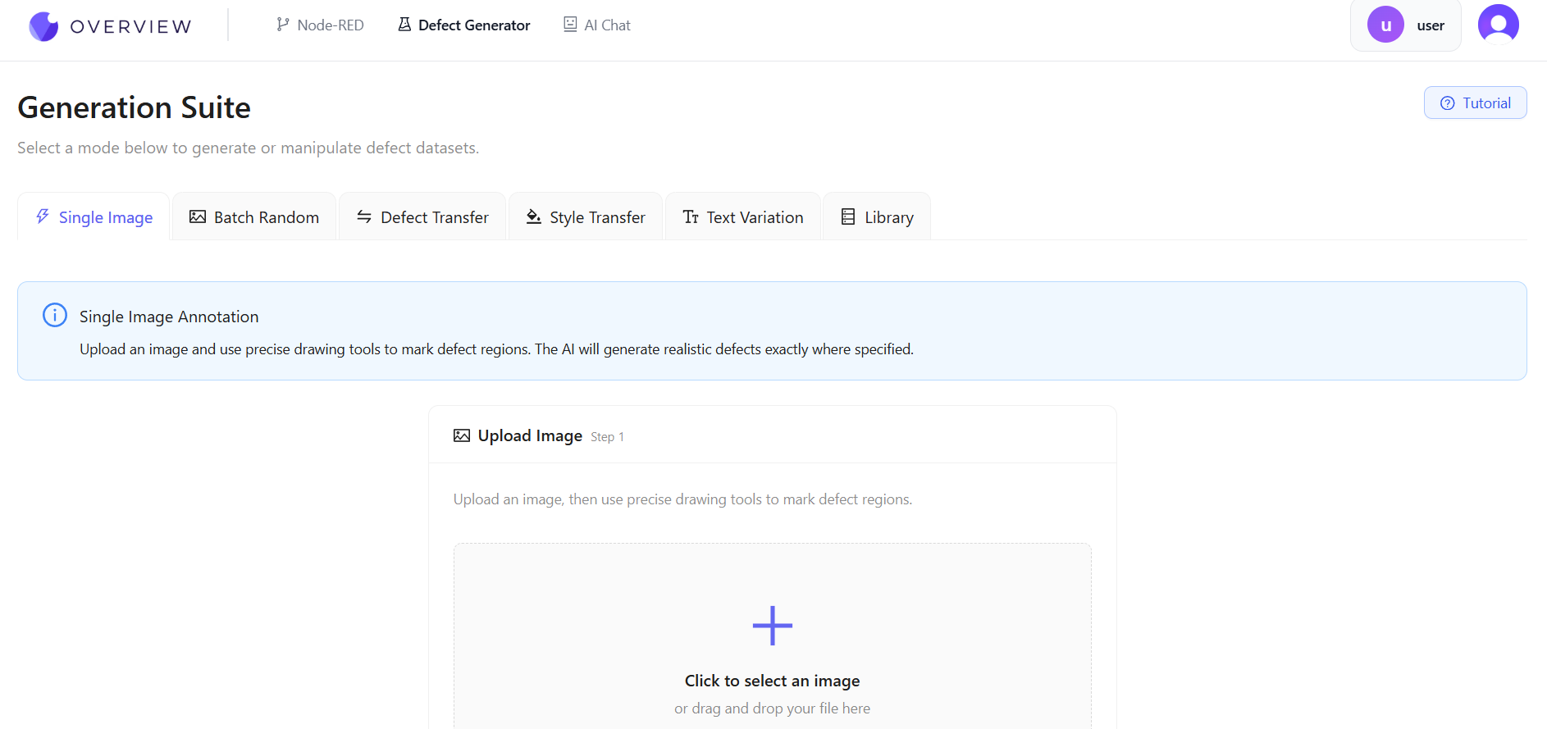Click 'Click to select an image' text
This screenshot has height=729, width=1547.
pos(772,681)
